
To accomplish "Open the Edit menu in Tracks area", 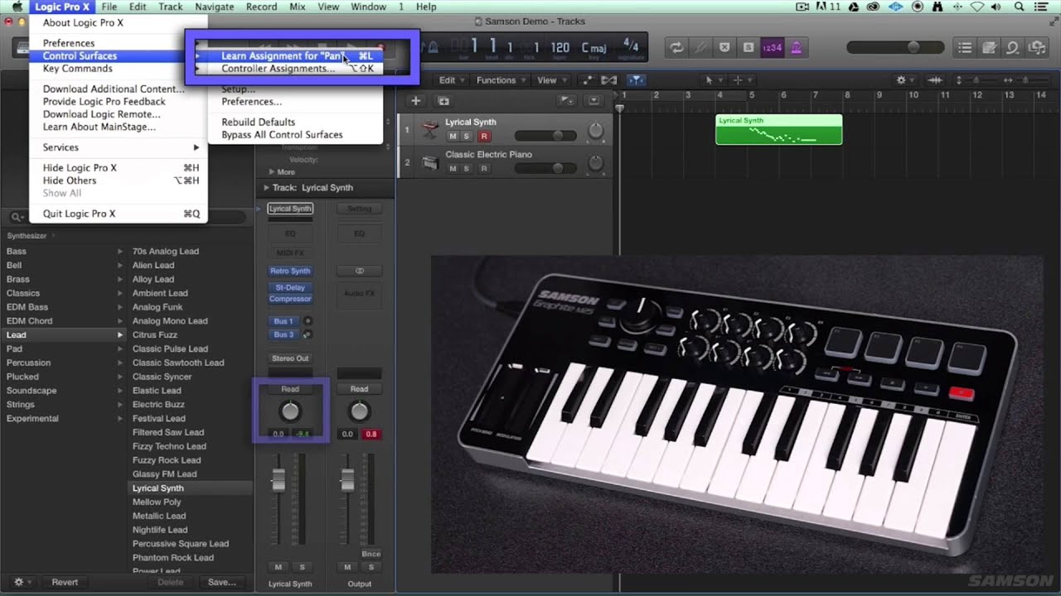I will 450,80.
